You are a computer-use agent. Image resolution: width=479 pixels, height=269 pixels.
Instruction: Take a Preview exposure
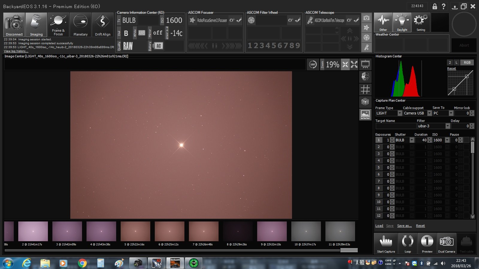point(427,244)
